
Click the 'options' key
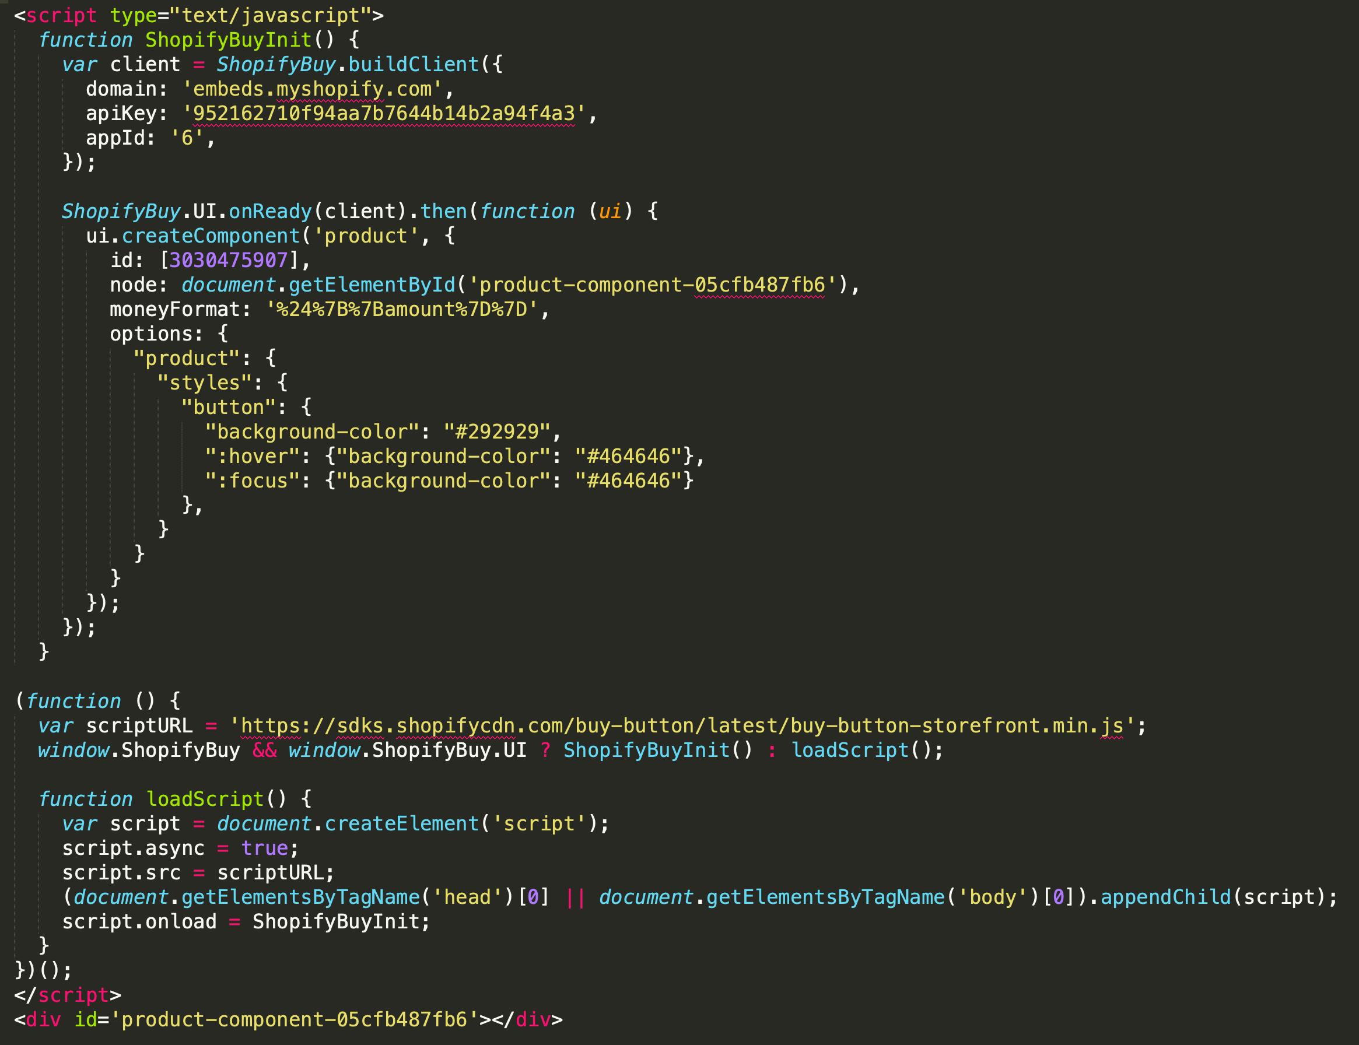[x=151, y=334]
